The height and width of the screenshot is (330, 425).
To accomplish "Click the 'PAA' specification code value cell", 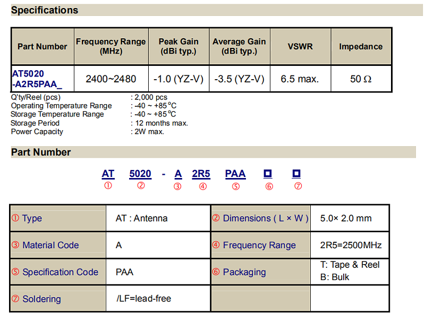I will tap(158, 272).
